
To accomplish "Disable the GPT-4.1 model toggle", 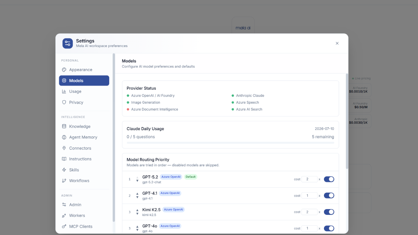I will pos(329,196).
